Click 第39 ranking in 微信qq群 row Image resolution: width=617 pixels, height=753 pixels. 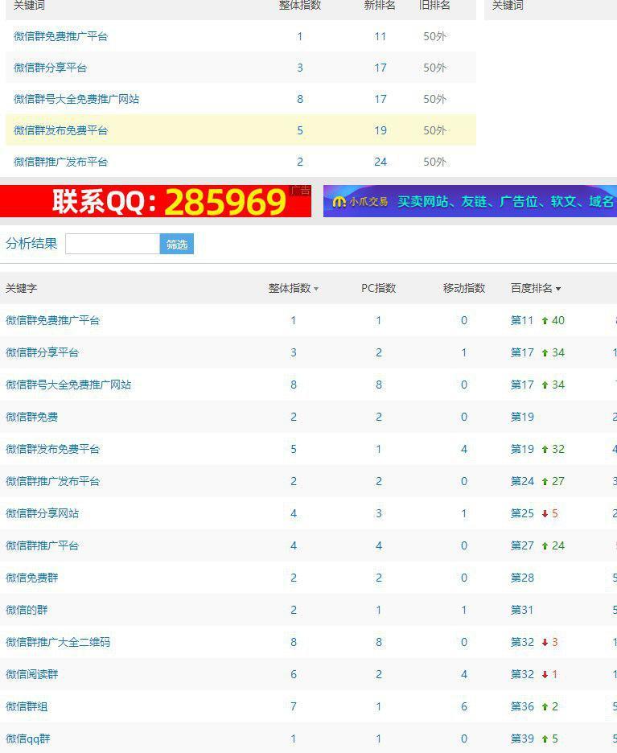522,739
